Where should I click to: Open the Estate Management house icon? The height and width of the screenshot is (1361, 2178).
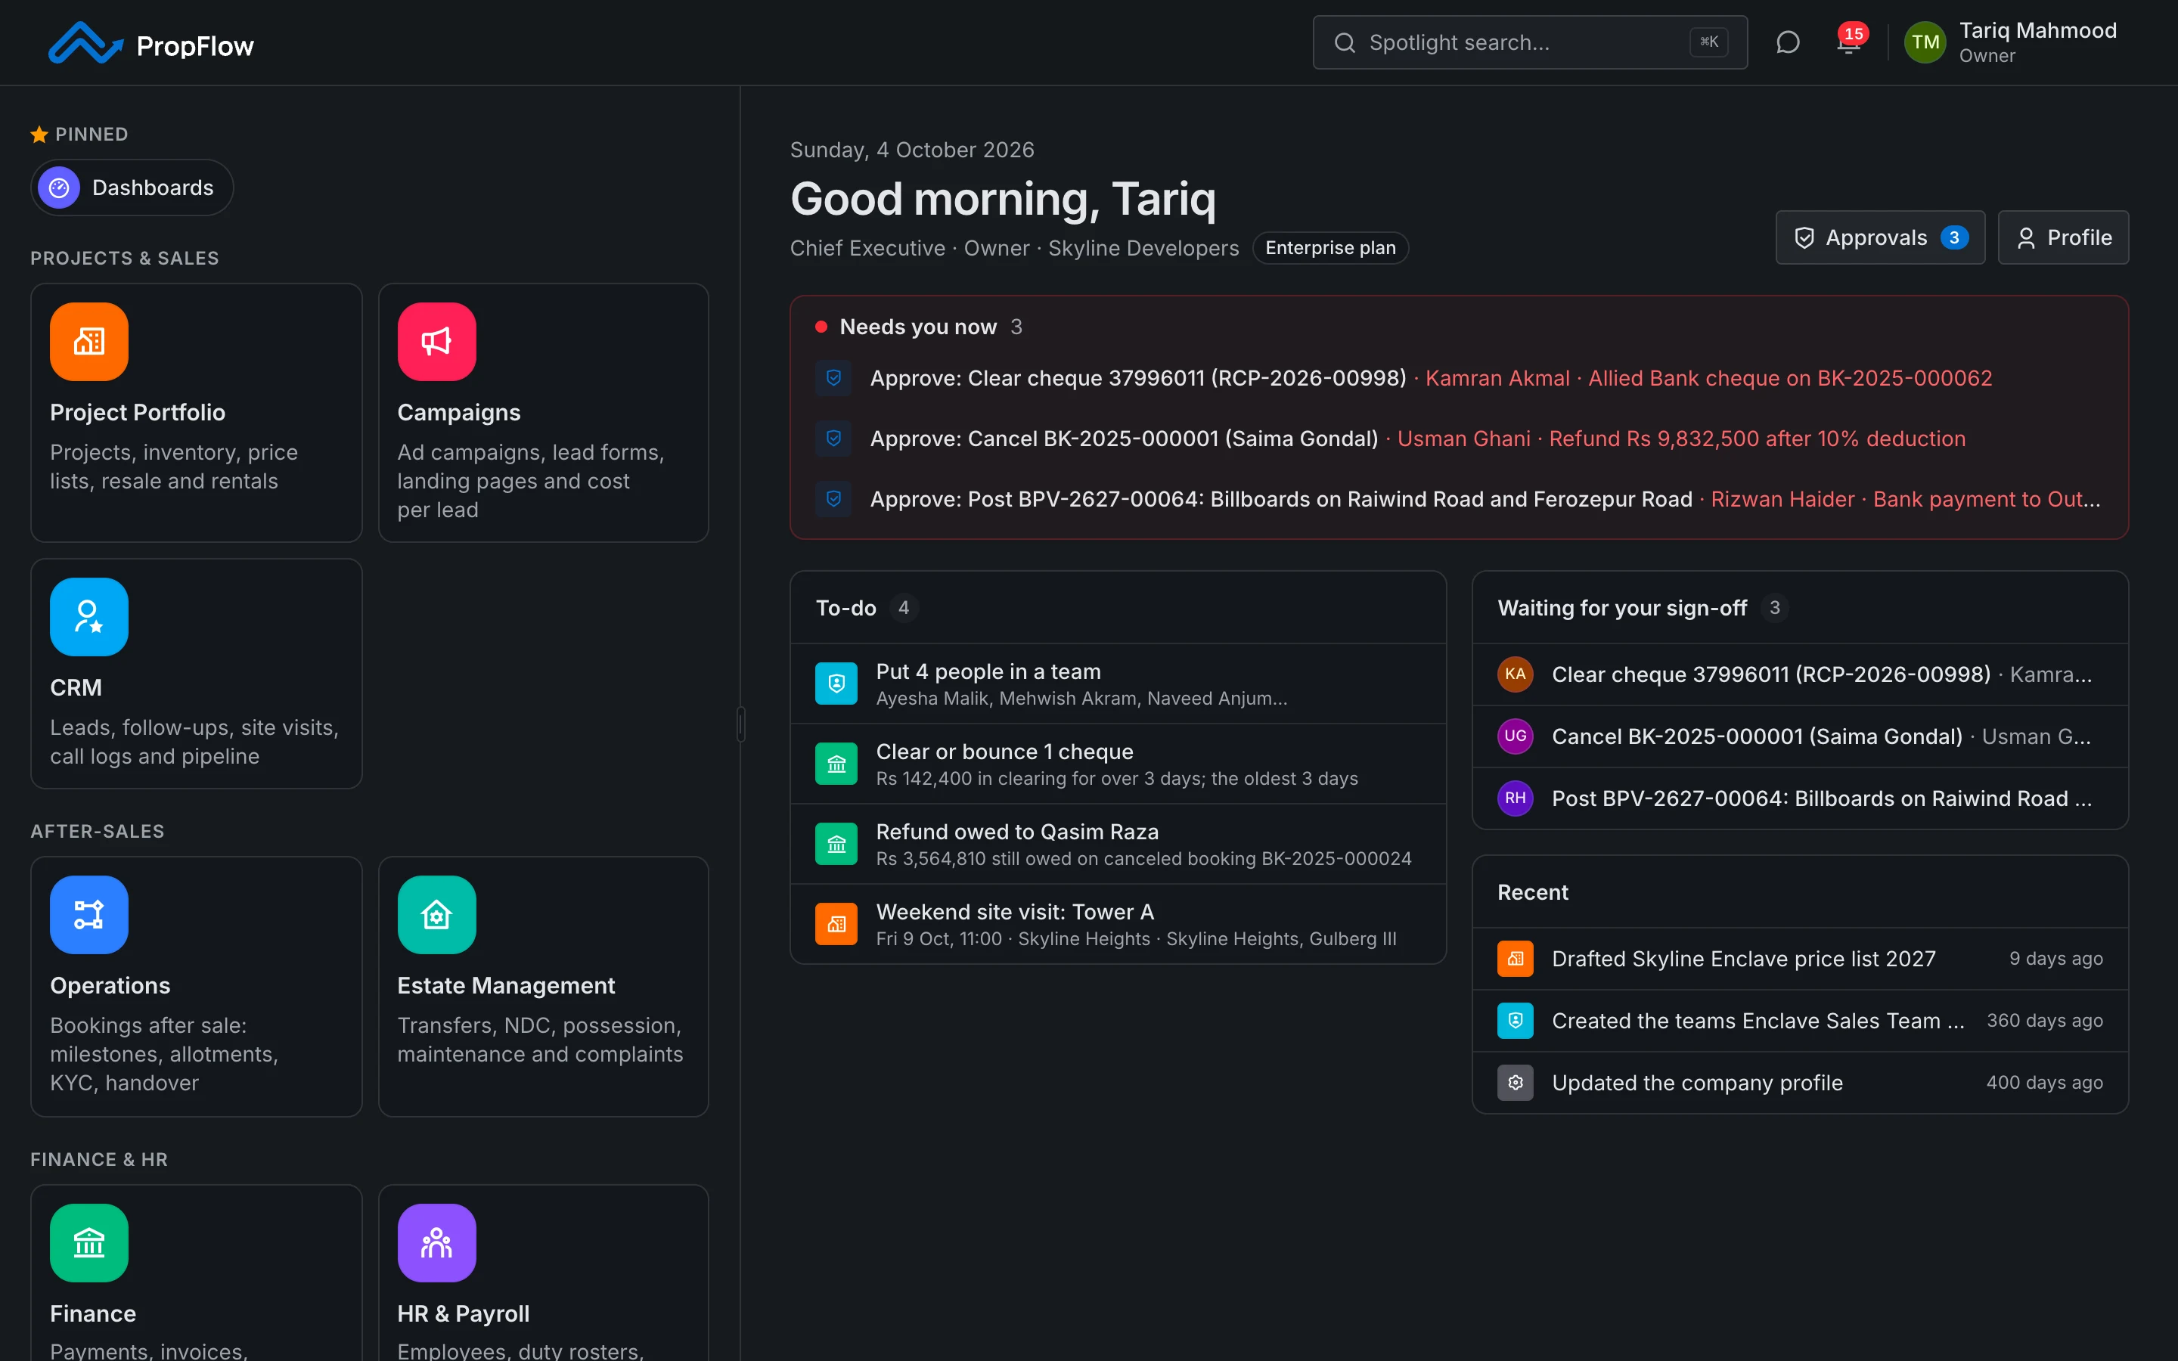pyautogui.click(x=436, y=915)
